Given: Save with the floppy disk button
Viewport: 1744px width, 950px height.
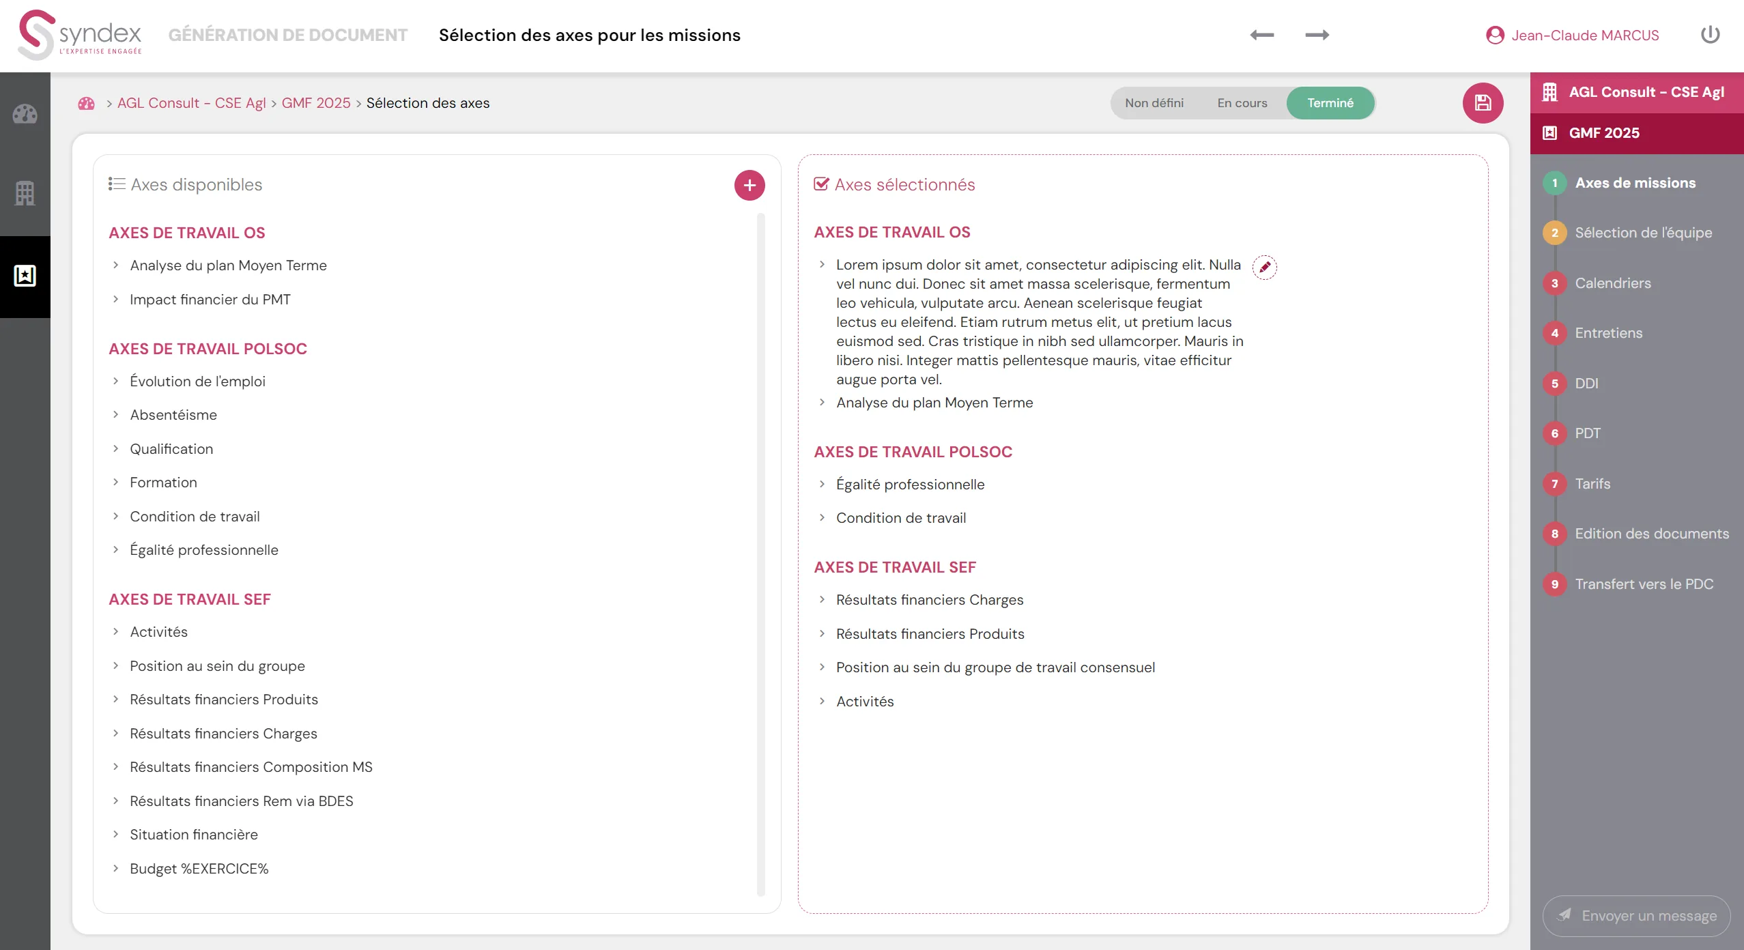Looking at the screenshot, I should click(1483, 103).
